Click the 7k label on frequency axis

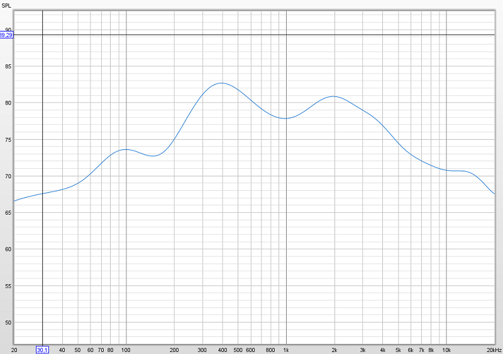pyautogui.click(x=421, y=350)
